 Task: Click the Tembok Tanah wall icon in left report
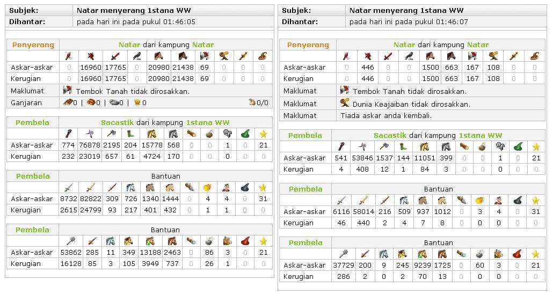[68, 91]
